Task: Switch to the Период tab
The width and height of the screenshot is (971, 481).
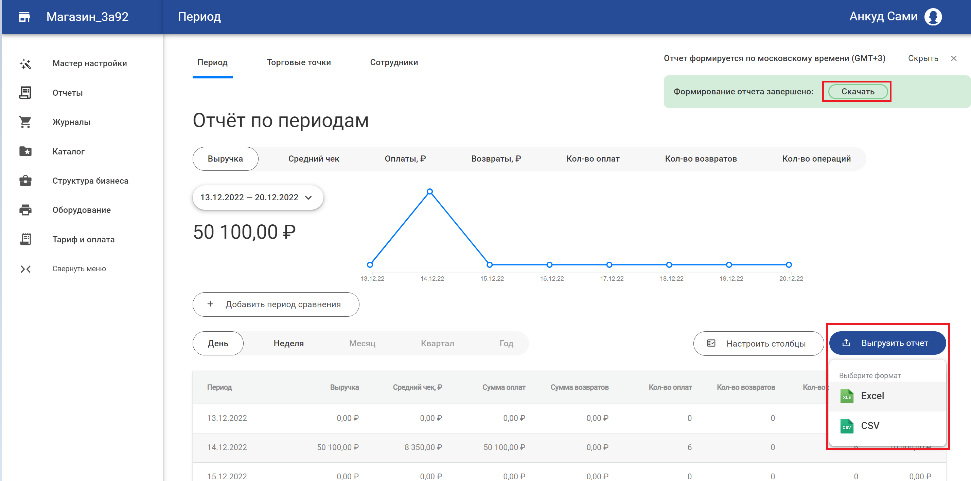Action: (213, 62)
